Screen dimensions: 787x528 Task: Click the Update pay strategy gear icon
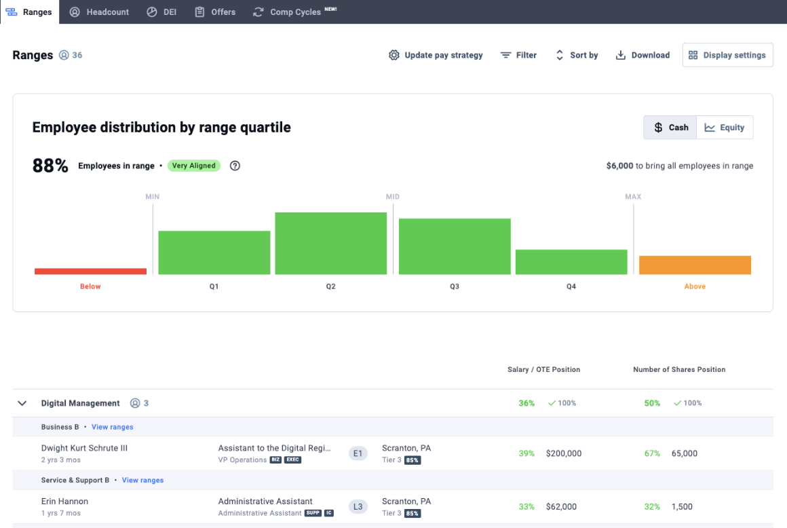(394, 55)
